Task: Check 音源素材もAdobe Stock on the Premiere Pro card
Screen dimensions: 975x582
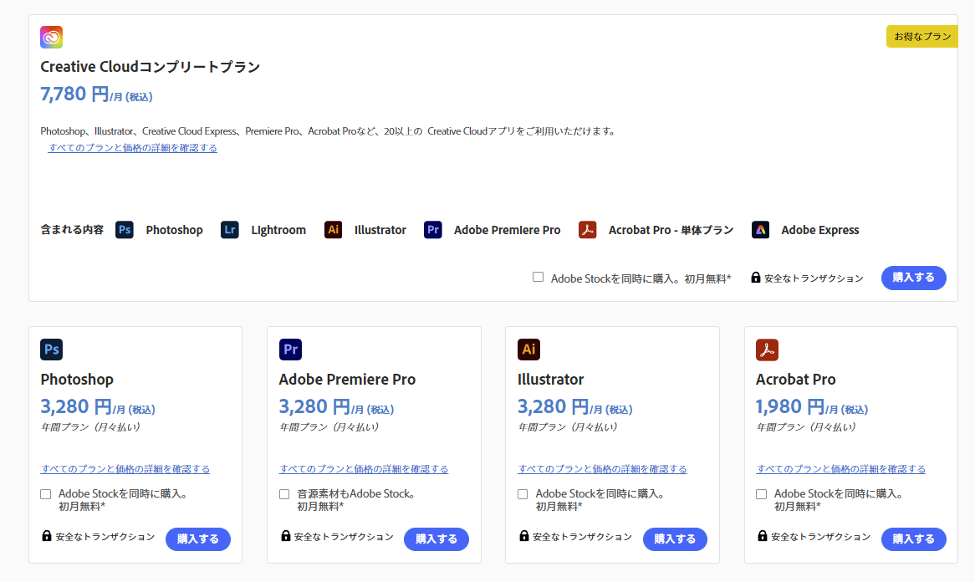Action: point(284,494)
